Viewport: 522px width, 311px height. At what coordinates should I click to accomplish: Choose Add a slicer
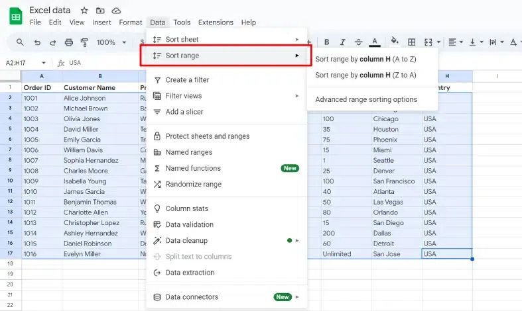[226, 112]
